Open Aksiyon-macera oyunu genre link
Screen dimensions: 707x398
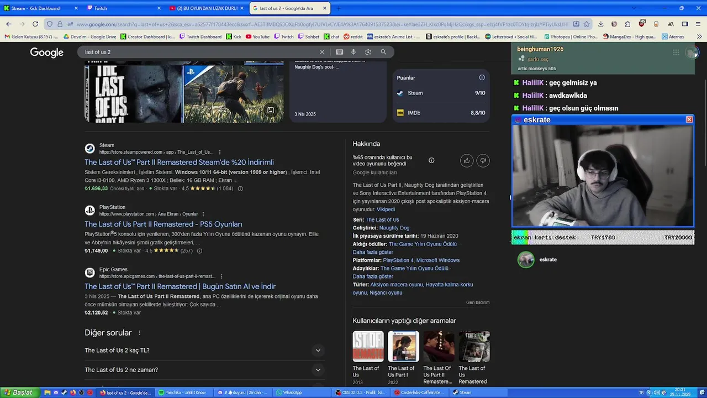(x=397, y=285)
